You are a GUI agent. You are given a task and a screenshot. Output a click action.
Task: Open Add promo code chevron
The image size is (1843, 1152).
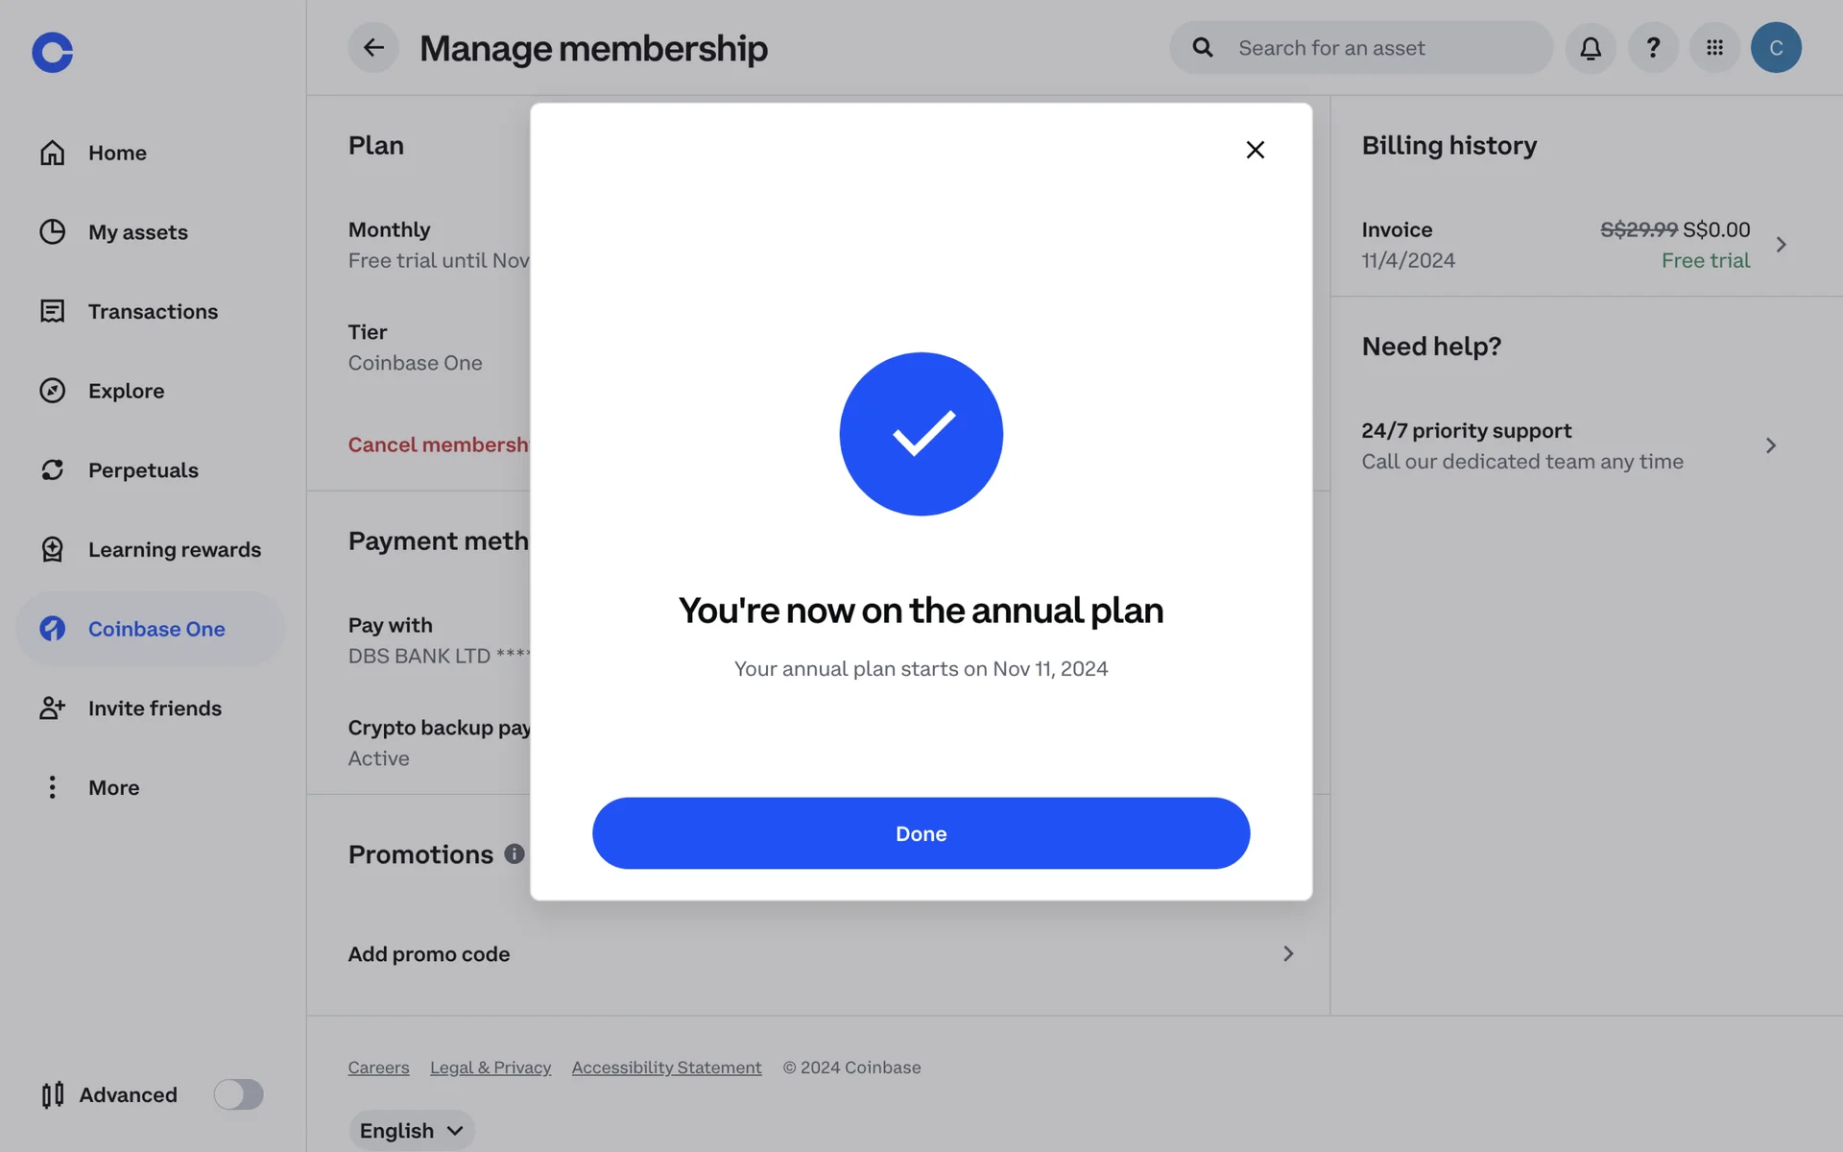point(1288,953)
